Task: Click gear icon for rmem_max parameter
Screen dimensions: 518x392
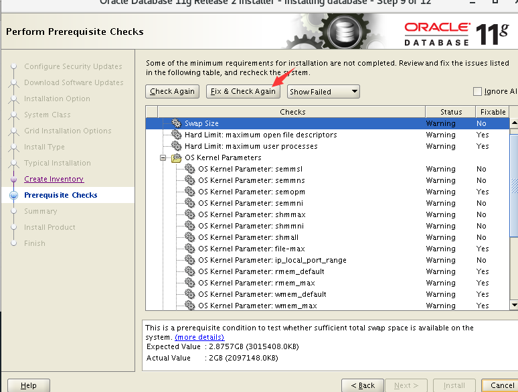Action: pos(190,283)
